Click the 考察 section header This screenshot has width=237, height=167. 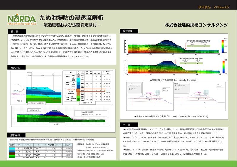129,125
